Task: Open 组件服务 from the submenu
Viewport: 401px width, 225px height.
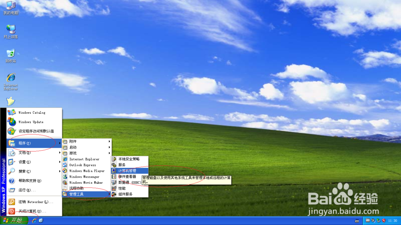Action: [x=130, y=194]
